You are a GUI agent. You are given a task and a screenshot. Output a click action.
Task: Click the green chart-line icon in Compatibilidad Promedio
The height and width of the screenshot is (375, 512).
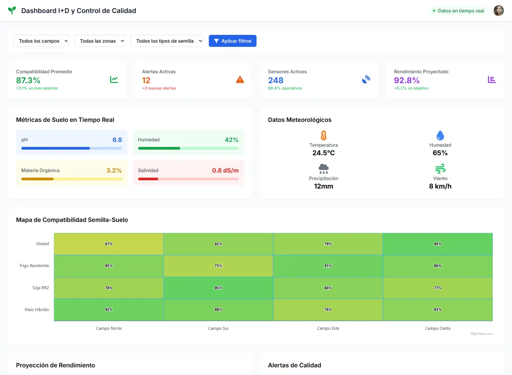tap(114, 80)
